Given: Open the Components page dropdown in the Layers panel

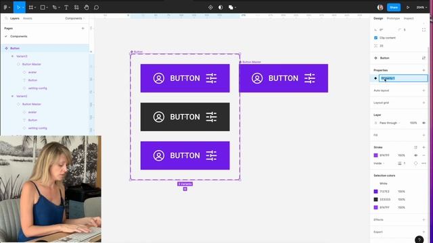Looking at the screenshot, I should pos(75,18).
